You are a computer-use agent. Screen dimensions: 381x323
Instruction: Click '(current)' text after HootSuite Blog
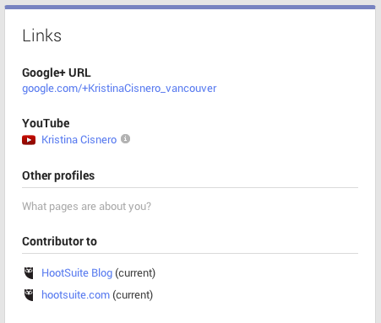[x=135, y=273]
